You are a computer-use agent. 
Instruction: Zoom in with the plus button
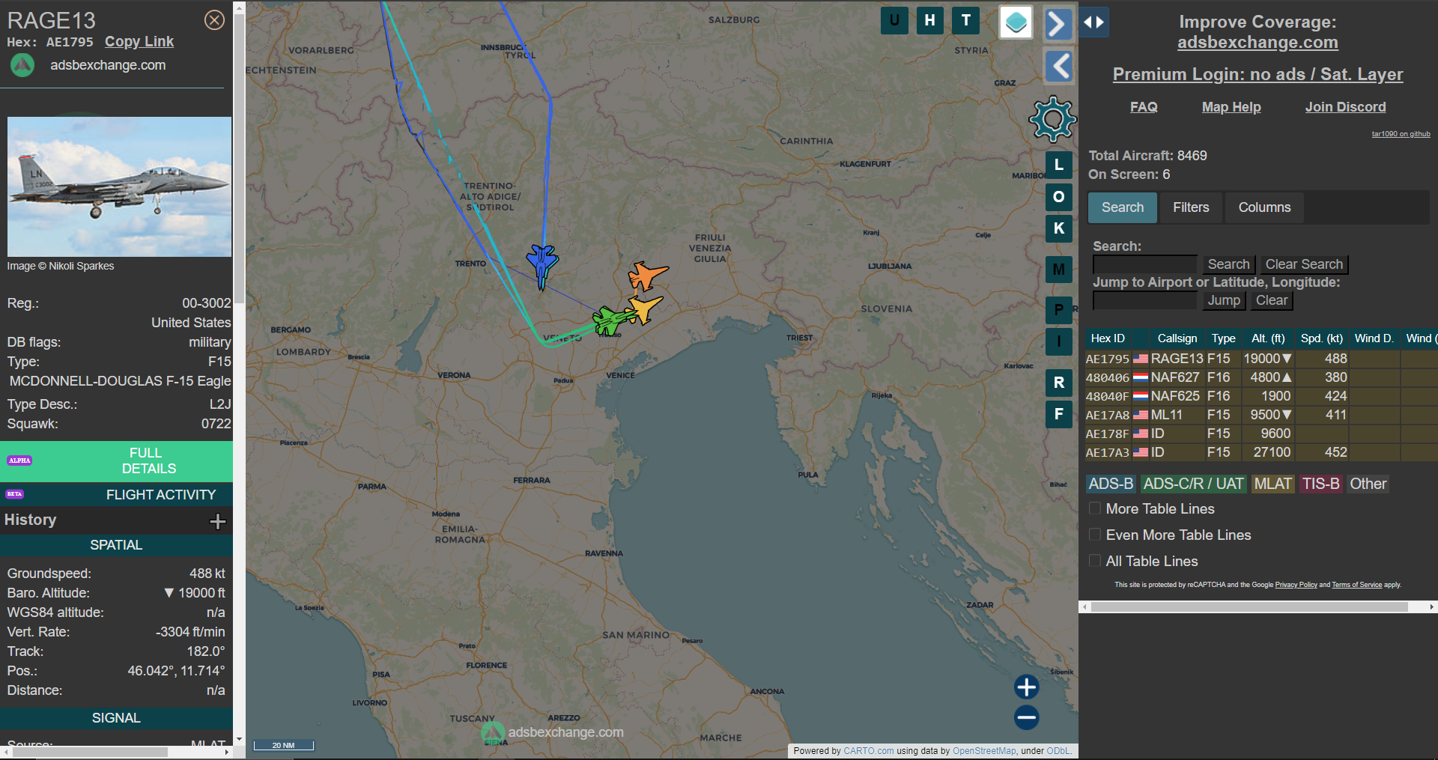point(1026,687)
